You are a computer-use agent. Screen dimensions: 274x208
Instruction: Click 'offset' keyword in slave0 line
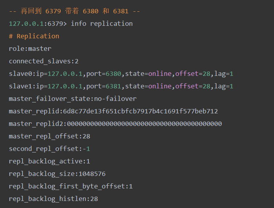[187, 74]
